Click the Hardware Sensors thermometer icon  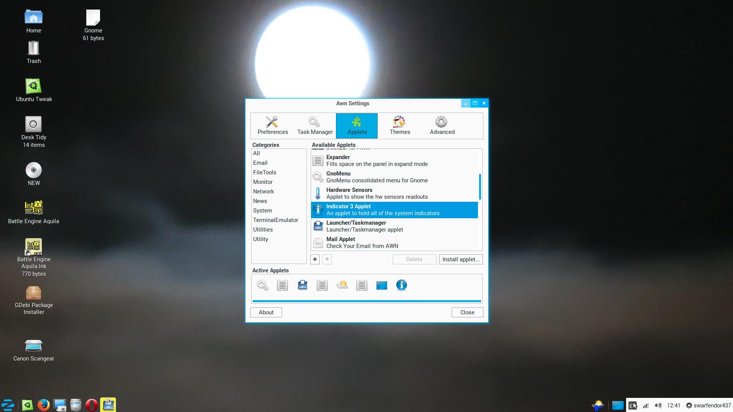(318, 193)
